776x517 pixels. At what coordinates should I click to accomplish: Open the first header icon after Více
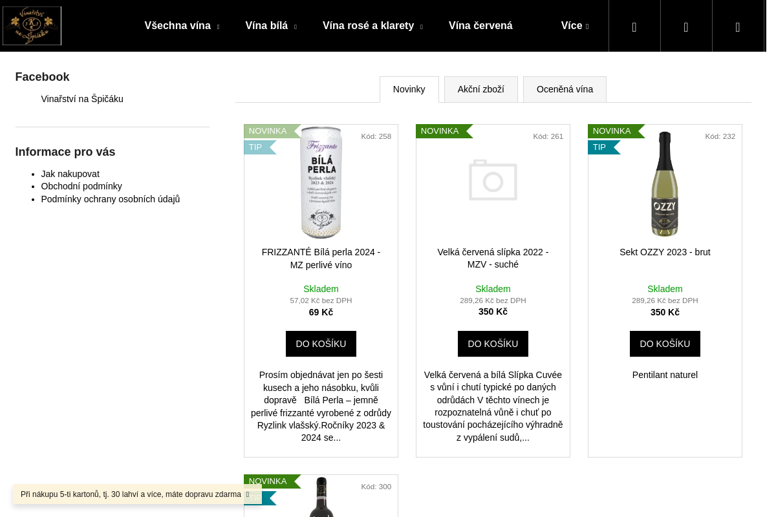point(634,26)
